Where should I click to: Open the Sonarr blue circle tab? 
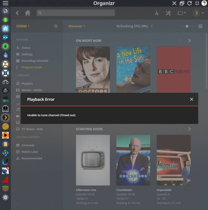[x=5, y=73]
